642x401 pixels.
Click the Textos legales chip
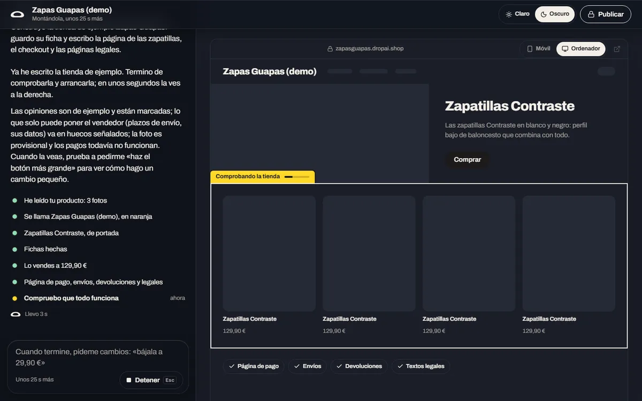click(421, 366)
